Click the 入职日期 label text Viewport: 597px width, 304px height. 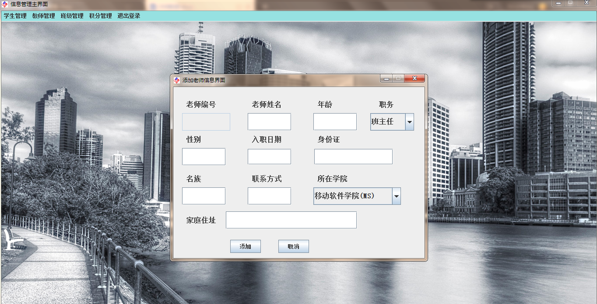pyautogui.click(x=267, y=140)
